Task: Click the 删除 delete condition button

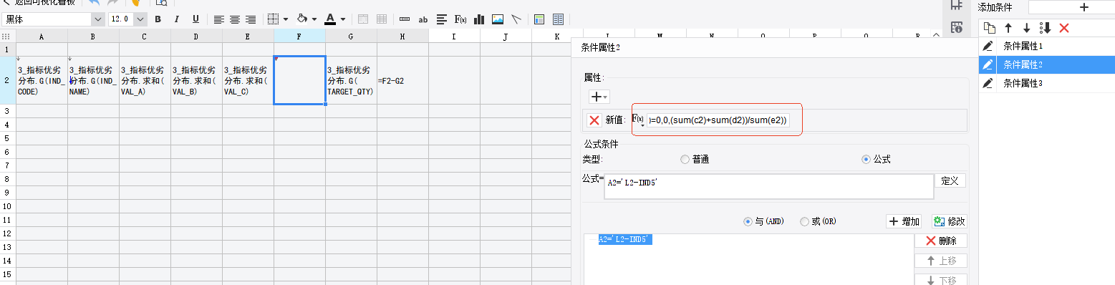Action: point(941,241)
